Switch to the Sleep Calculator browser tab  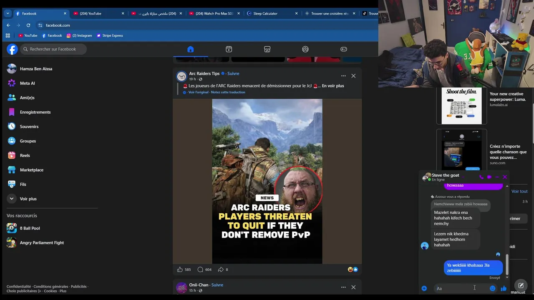272,13
